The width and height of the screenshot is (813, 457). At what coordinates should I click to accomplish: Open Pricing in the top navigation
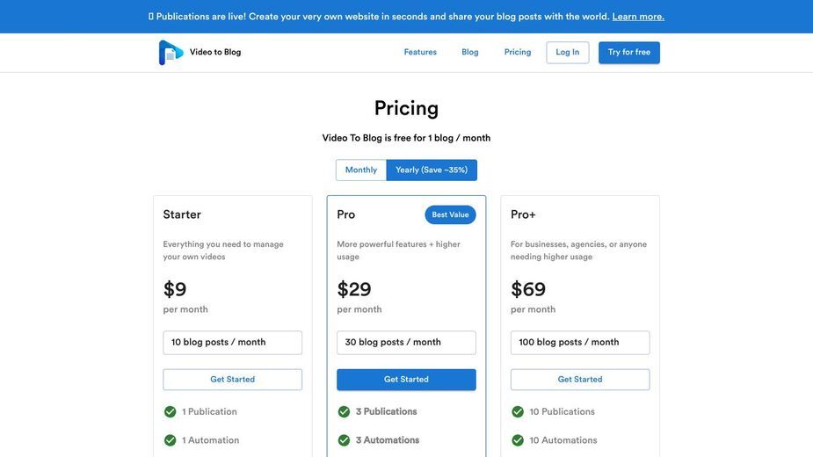(x=518, y=53)
